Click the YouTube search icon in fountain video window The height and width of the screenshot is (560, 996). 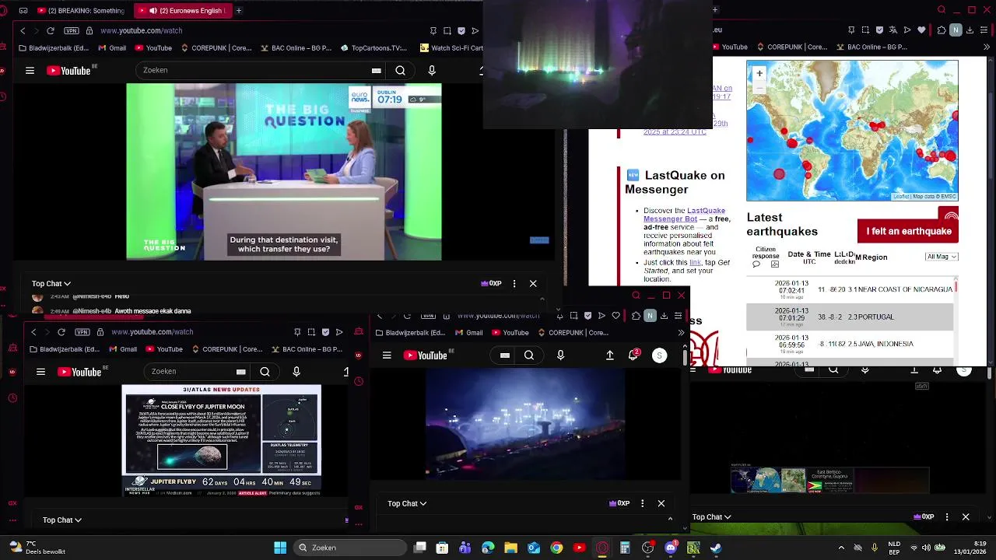point(529,355)
